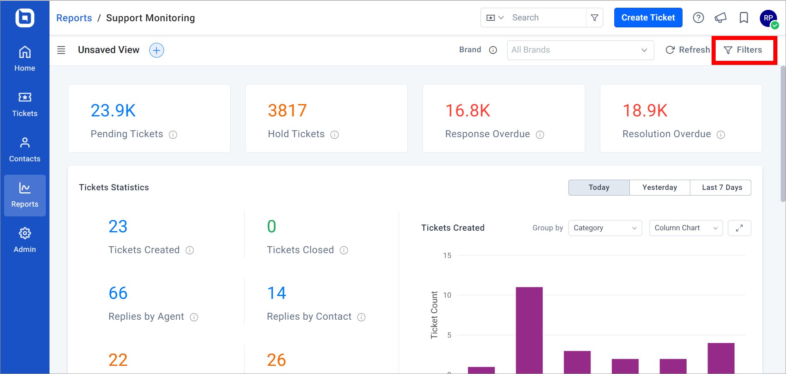Click the Tickets Closed info icon
786x374 pixels.
coord(344,250)
